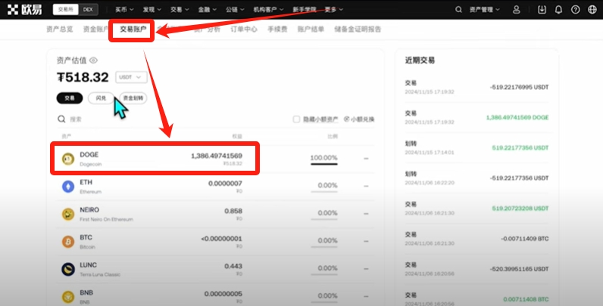Switch to the 订单中心 tab

coord(244,29)
